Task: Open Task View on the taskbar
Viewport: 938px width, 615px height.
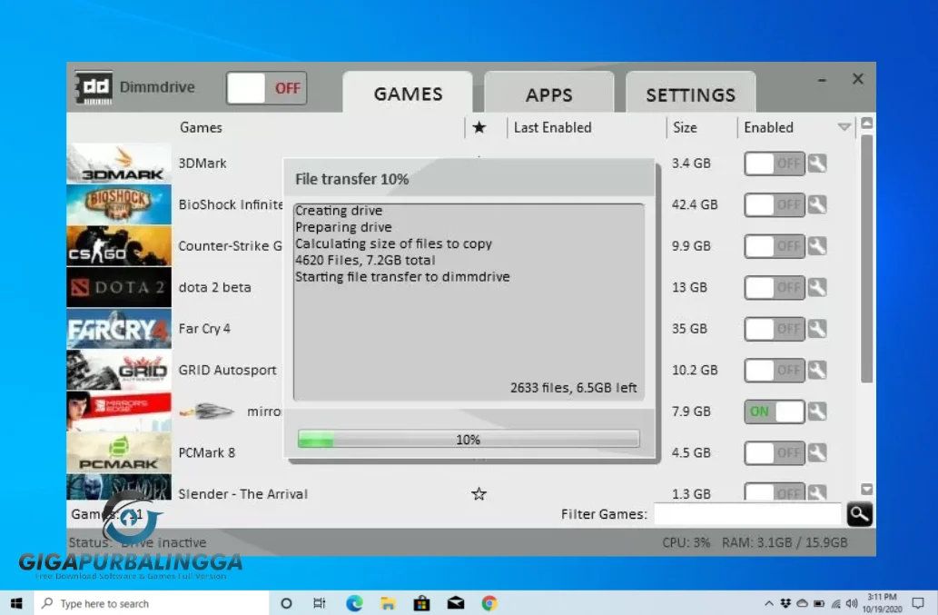Action: [320, 603]
